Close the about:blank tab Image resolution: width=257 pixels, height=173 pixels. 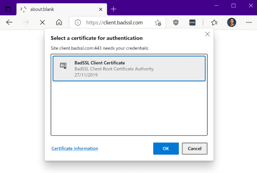coord(100,9)
